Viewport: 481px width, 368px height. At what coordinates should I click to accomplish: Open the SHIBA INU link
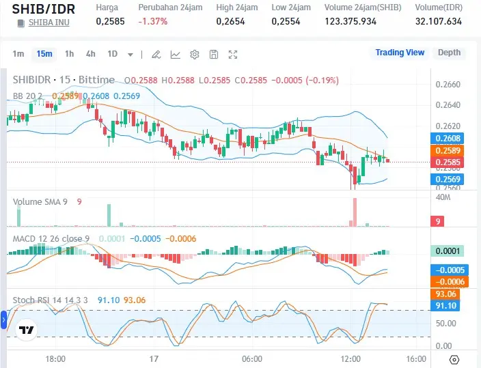pos(49,23)
